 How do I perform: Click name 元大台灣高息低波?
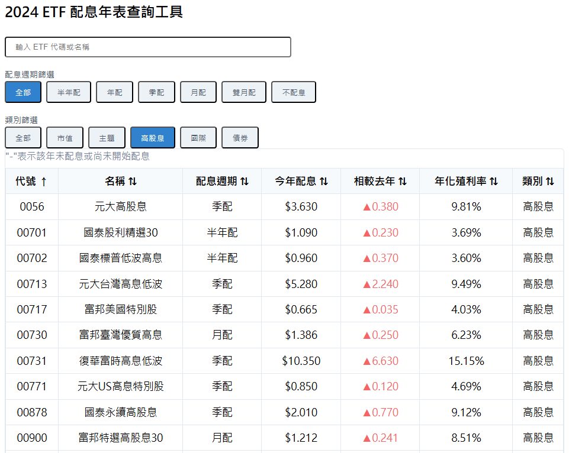click(x=120, y=284)
